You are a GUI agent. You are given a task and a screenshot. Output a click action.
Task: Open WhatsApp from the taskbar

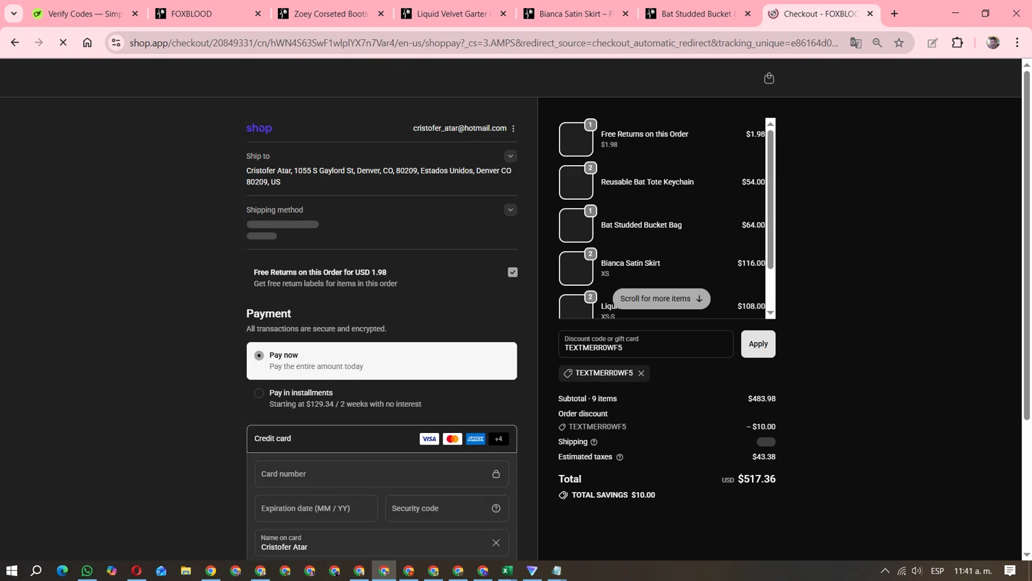[87, 571]
